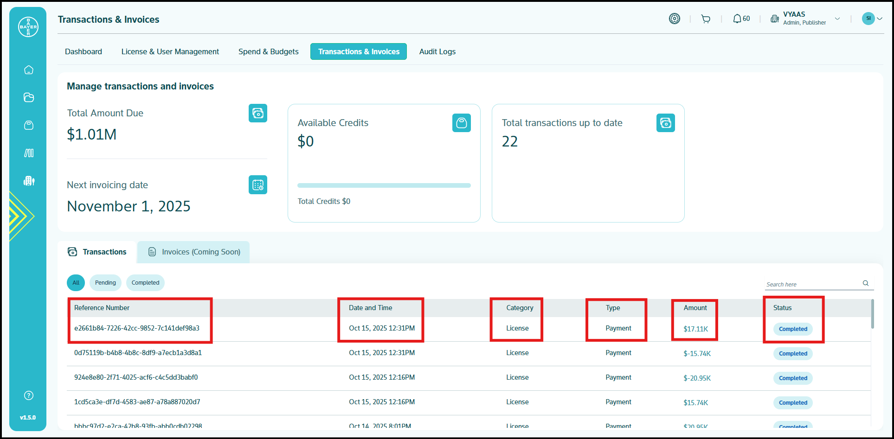The height and width of the screenshot is (439, 894).
Task: Open the home icon in sidebar
Action: 29,70
